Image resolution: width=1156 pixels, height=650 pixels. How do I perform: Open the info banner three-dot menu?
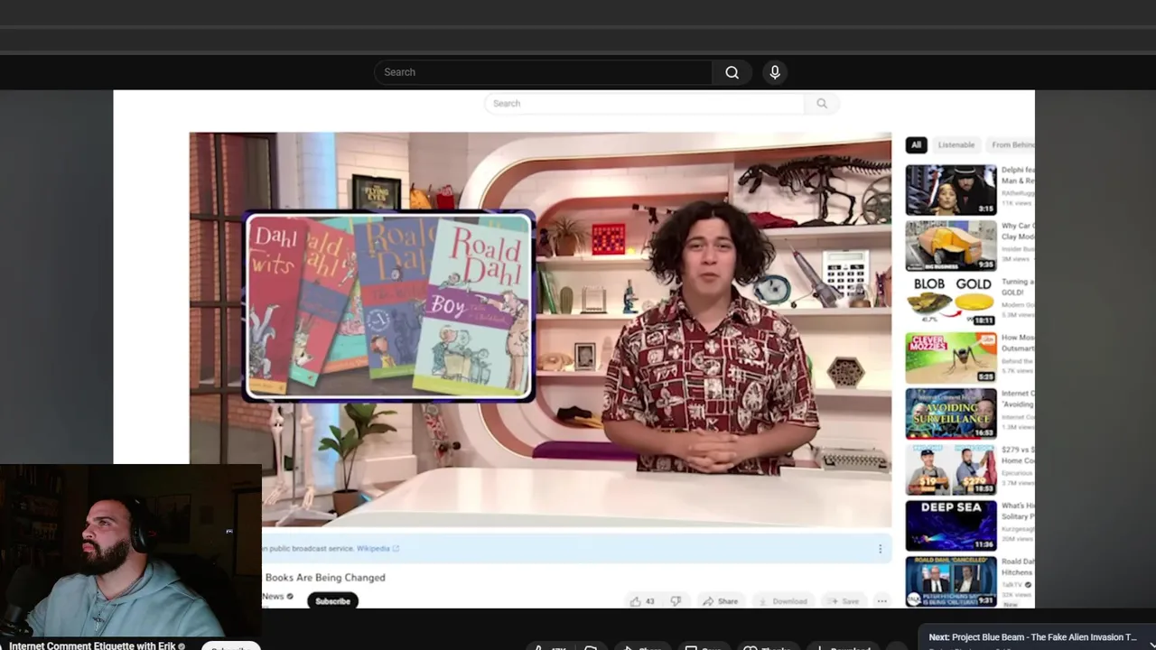pos(880,549)
